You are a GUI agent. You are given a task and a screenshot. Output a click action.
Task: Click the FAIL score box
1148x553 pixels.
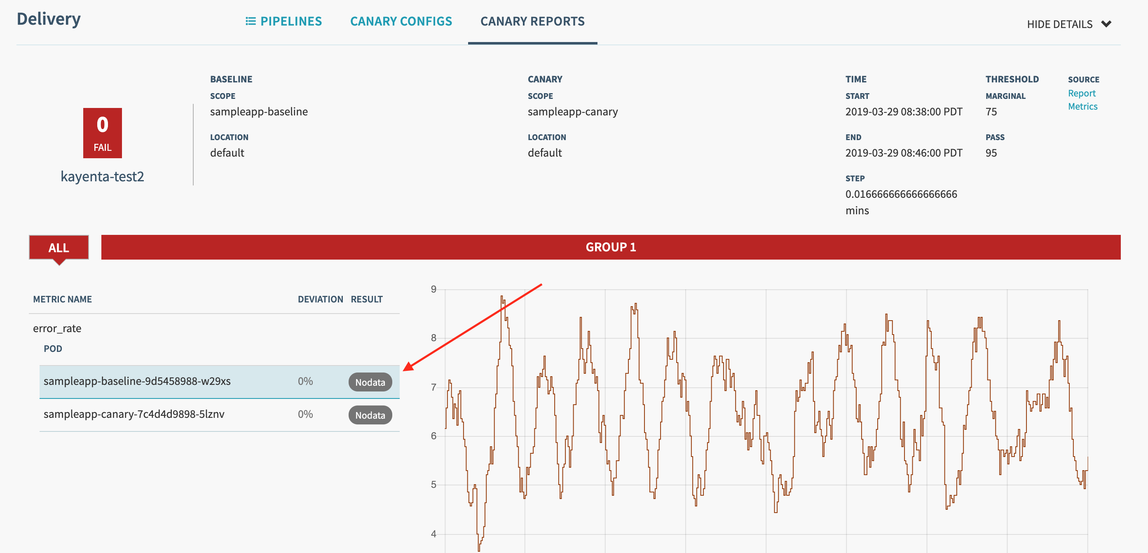(x=103, y=133)
